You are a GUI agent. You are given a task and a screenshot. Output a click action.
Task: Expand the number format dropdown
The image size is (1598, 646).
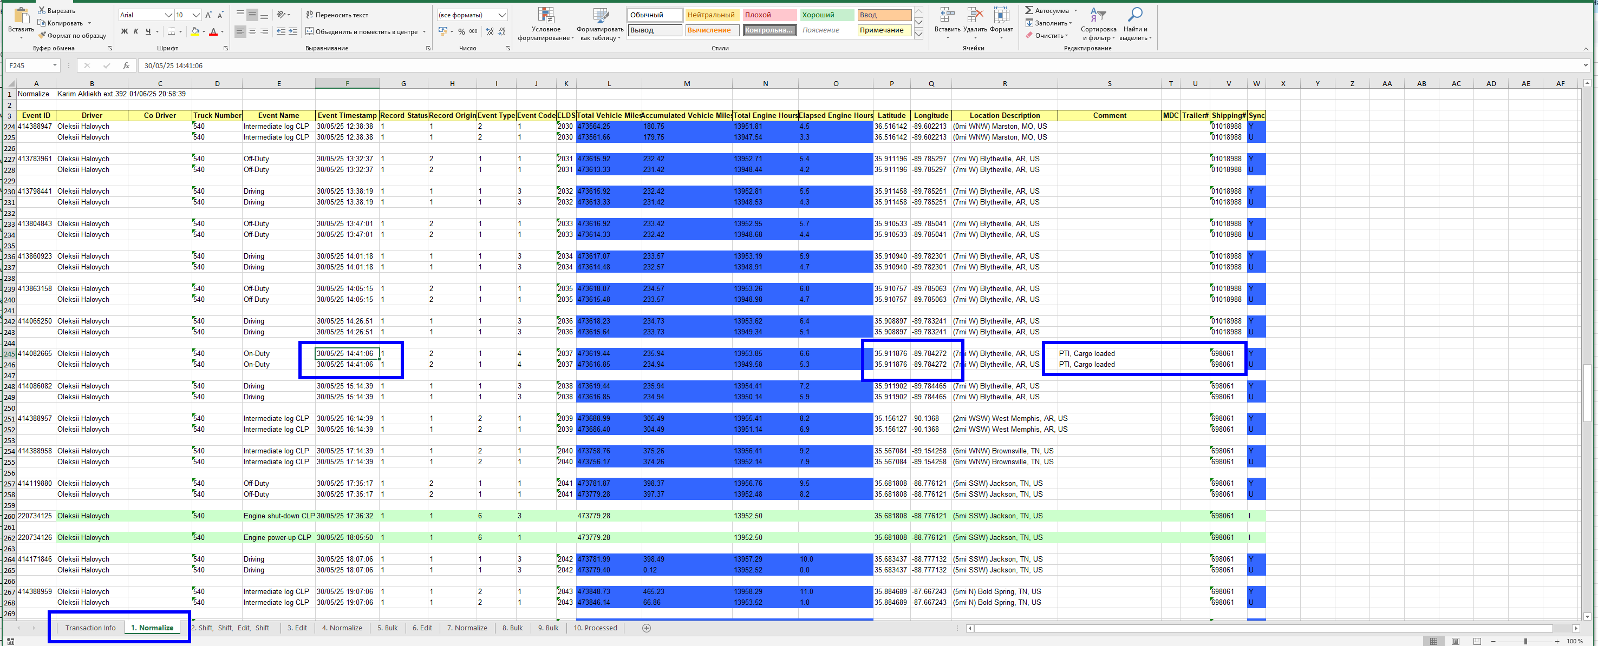tap(502, 15)
